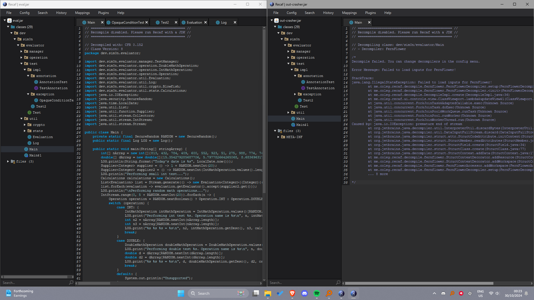Click horizontal scrollbar of out-crasher.jar editor

tap(419, 283)
